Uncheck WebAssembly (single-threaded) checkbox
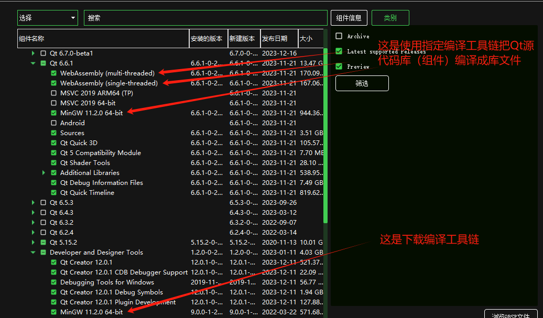 click(53, 83)
